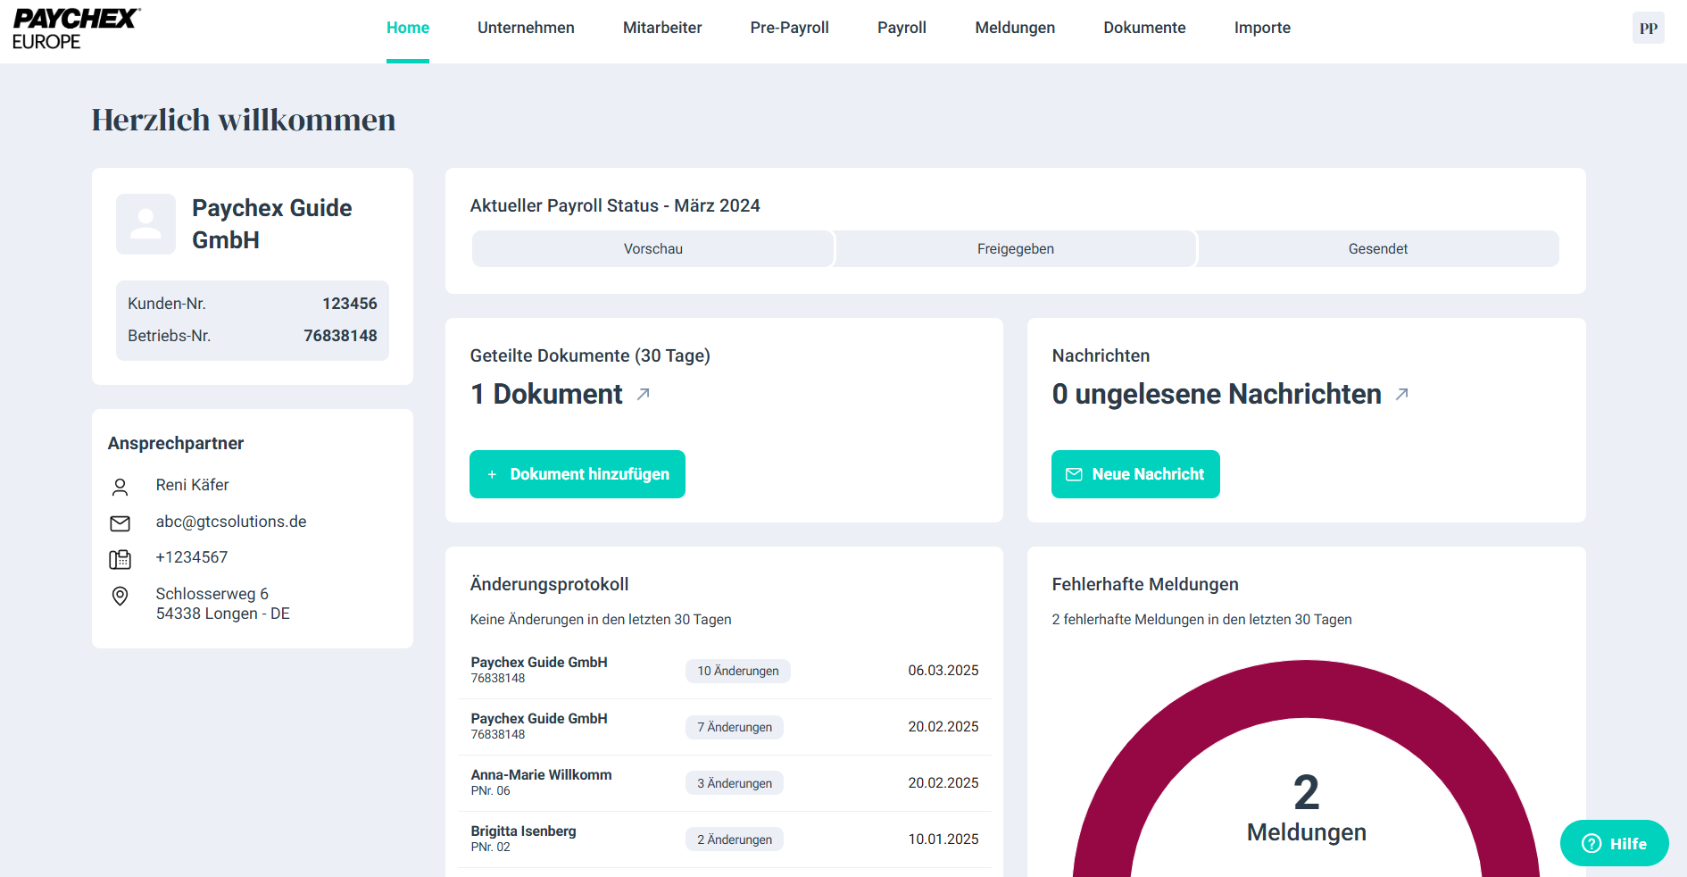Click the company avatar placeholder icon

(145, 224)
